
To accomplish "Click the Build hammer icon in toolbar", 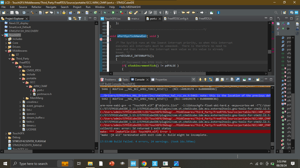I will click(32, 13).
